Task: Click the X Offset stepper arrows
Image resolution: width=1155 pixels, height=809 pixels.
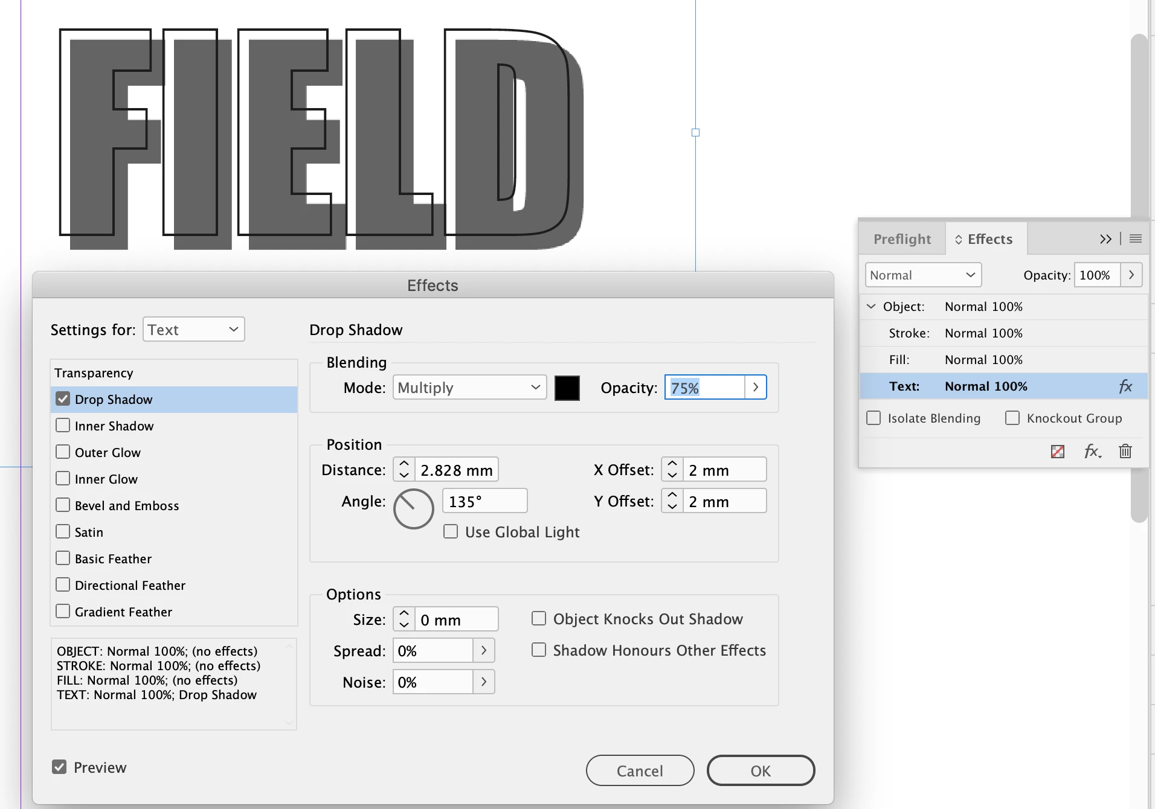Action: 672,470
